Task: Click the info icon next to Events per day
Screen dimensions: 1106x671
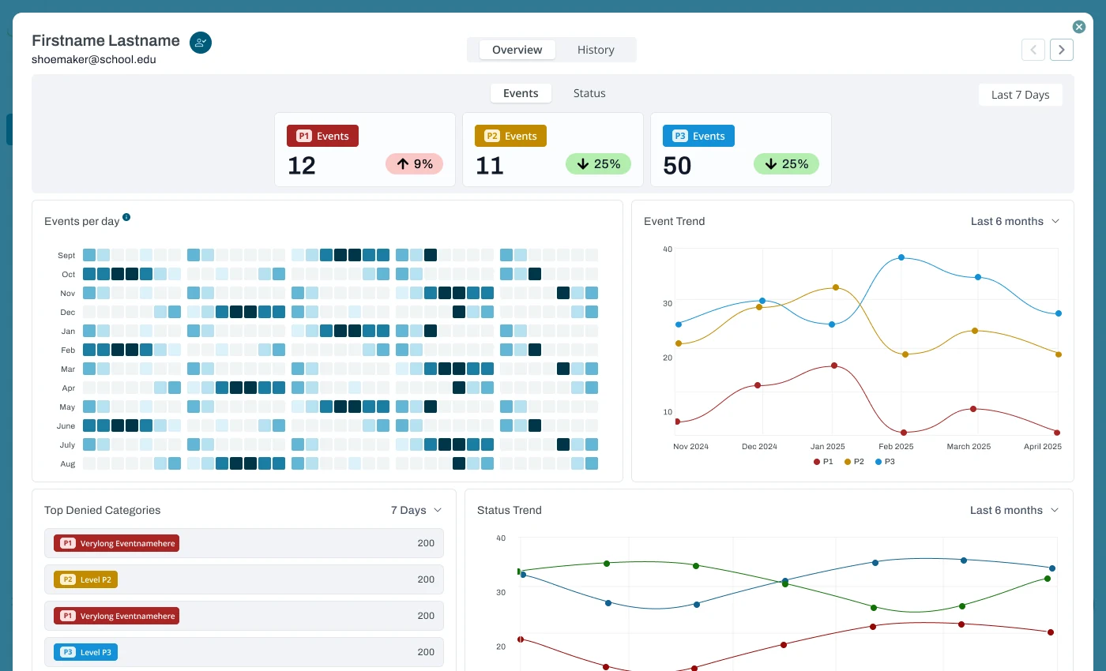Action: (126, 217)
